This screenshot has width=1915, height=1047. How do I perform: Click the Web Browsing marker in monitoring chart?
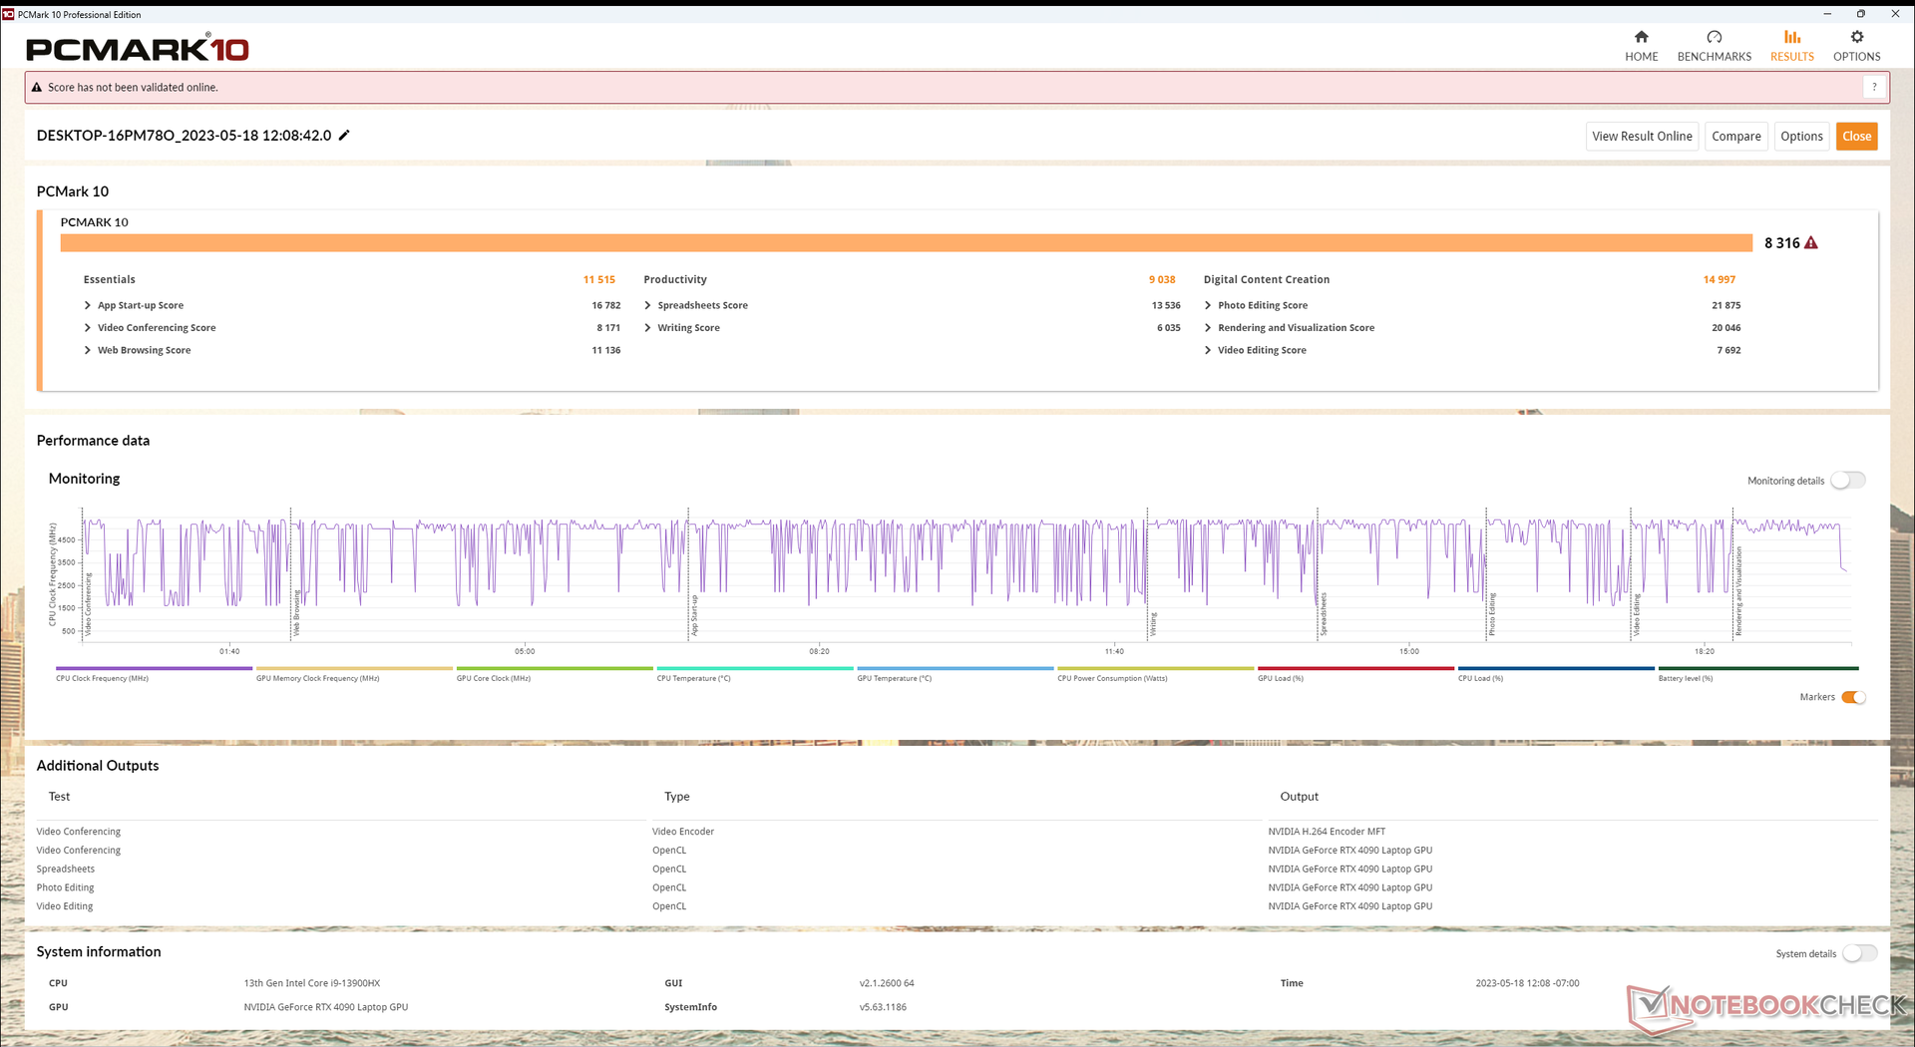[296, 613]
